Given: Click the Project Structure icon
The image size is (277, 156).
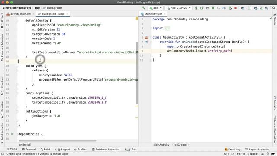Looking at the screenshot, I should click(242, 8).
